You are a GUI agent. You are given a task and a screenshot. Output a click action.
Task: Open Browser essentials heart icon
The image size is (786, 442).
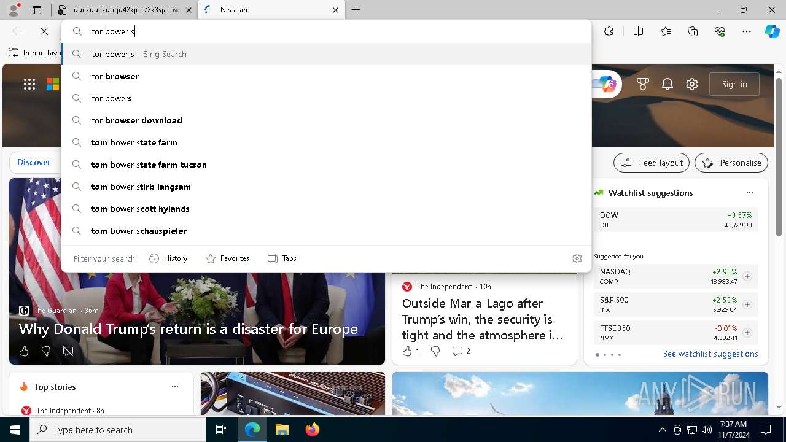click(x=720, y=31)
